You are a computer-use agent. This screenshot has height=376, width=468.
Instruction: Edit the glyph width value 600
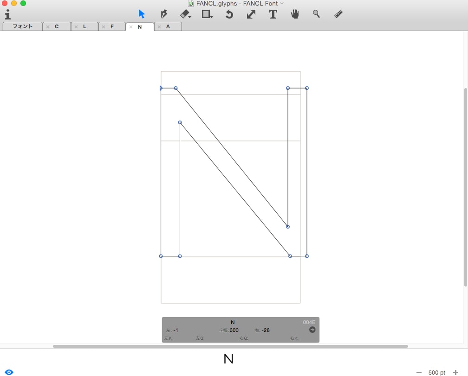(x=234, y=330)
